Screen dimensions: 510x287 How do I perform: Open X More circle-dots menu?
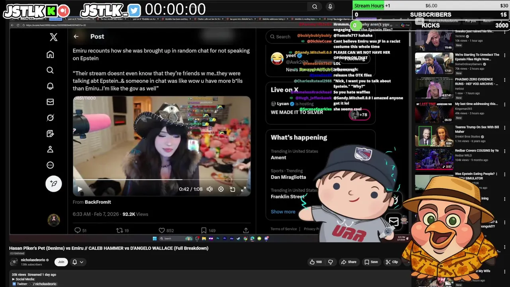pyautogui.click(x=50, y=165)
